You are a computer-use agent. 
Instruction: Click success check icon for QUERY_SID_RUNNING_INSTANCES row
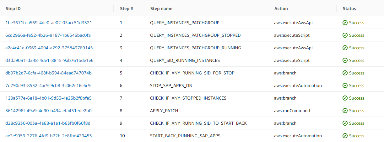(345, 60)
